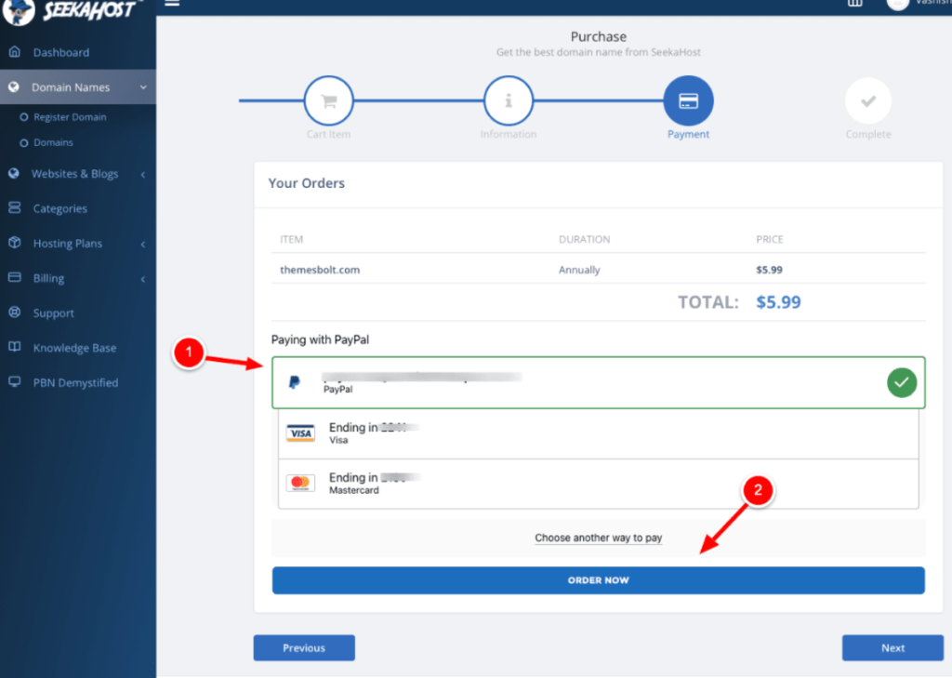Viewport: 952px width, 678px height.
Task: Open Register Domain in sidebar
Action: (x=70, y=117)
